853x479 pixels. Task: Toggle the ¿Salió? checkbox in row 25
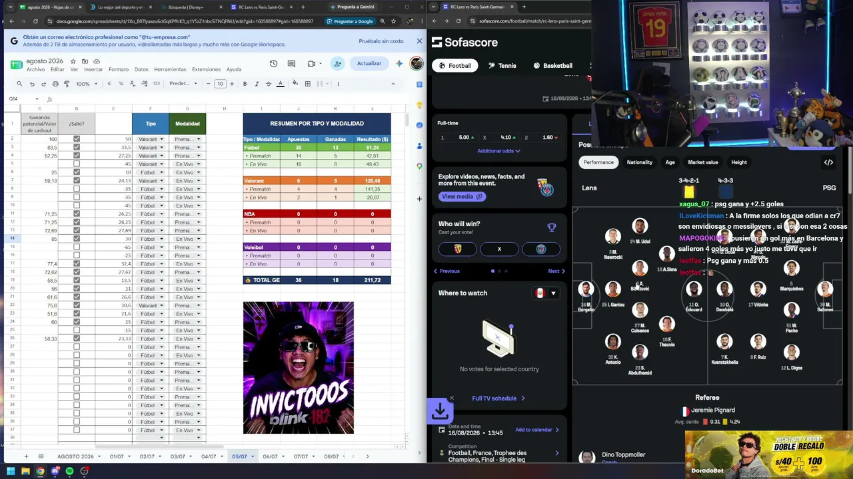[x=77, y=330]
